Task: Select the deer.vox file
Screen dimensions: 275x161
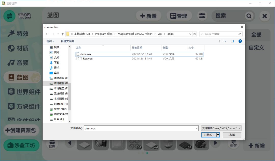Action: [x=139, y=54]
